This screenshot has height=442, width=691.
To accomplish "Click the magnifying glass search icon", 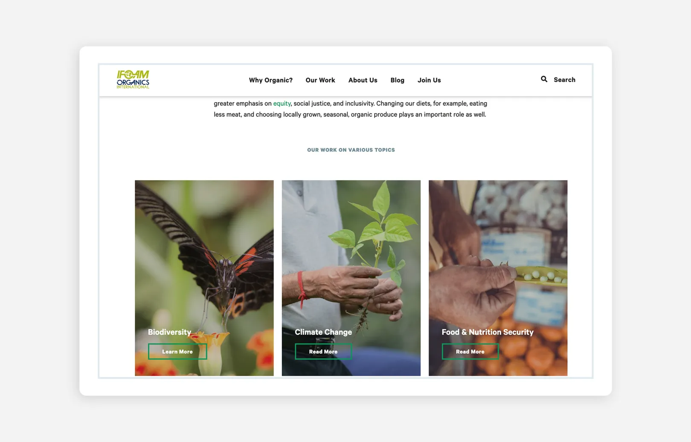I will [x=544, y=79].
